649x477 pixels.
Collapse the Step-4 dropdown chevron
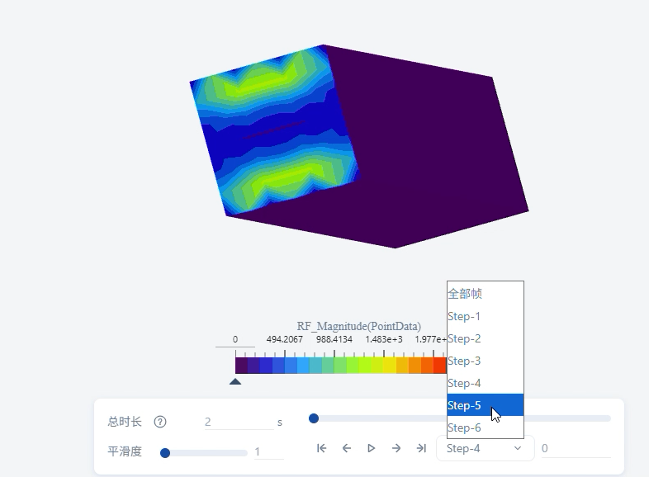pyautogui.click(x=518, y=448)
